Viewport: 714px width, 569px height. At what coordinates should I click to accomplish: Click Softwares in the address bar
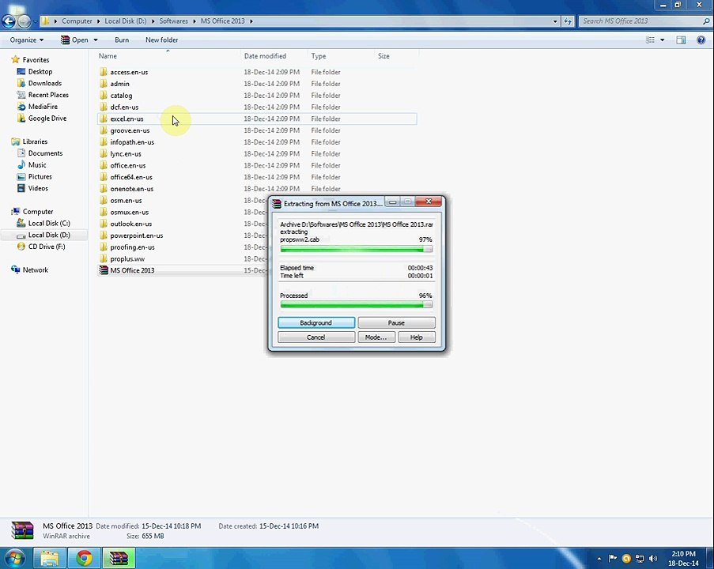pyautogui.click(x=173, y=21)
